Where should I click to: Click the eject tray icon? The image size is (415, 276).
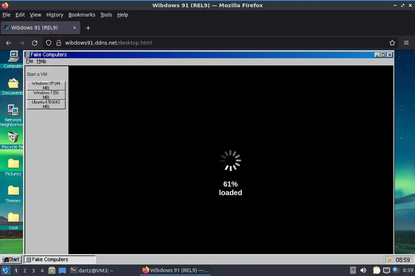pos(353,270)
